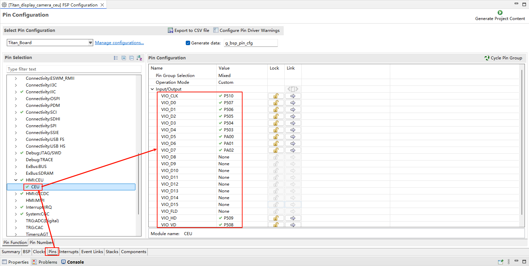The width and height of the screenshot is (529, 266).
Task: Toggle lock for the VIO_CLK pin
Action: [x=276, y=96]
